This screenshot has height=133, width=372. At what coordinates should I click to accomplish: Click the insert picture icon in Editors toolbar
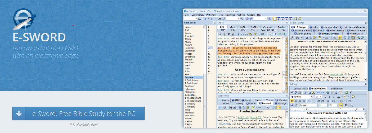click(336, 93)
